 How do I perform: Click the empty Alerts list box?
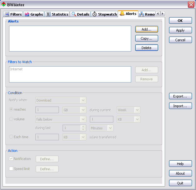tap(70, 38)
